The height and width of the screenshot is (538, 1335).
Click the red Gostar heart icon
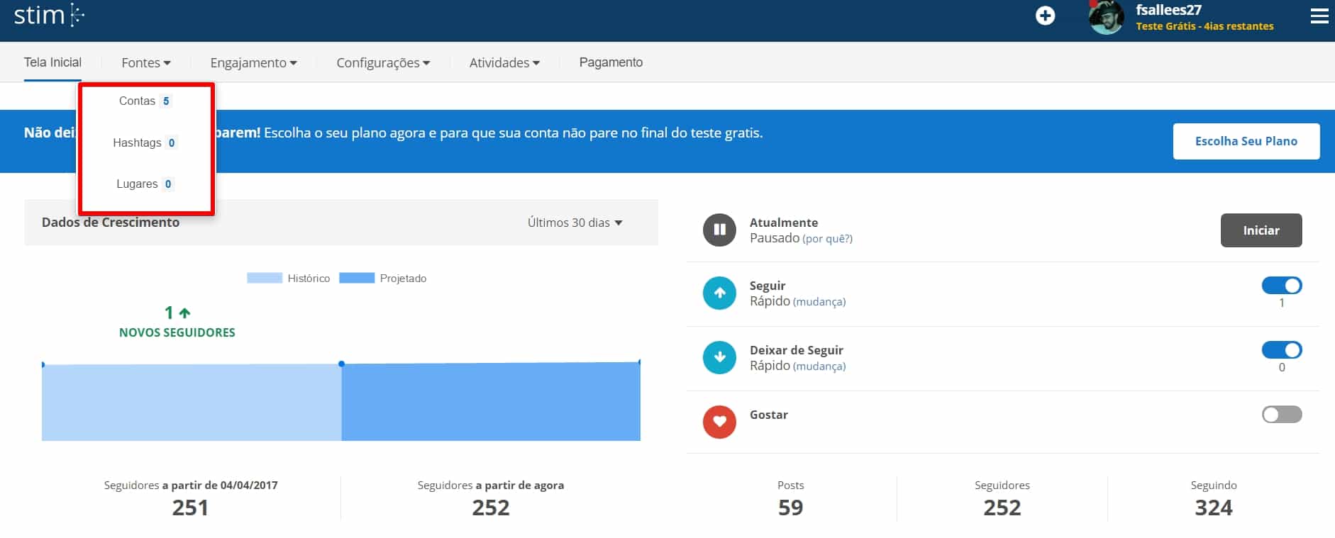coord(719,422)
